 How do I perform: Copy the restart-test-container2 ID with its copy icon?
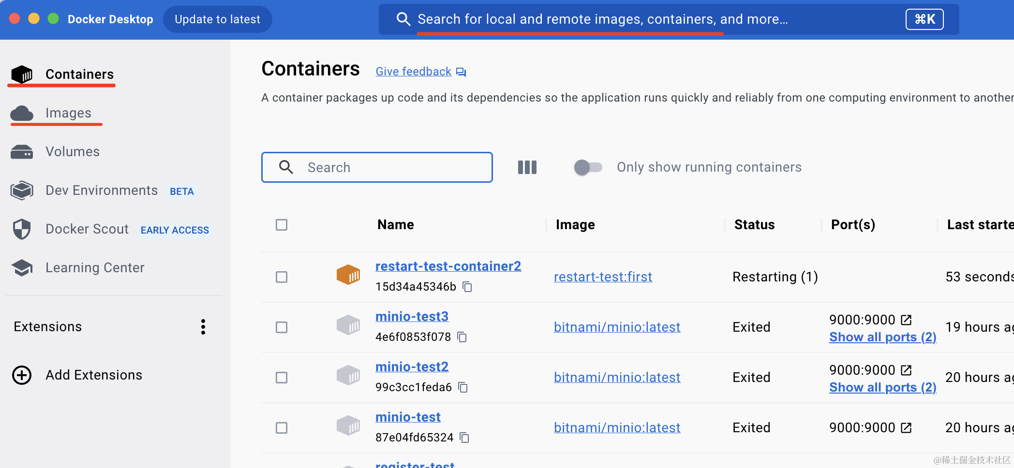pyautogui.click(x=467, y=287)
